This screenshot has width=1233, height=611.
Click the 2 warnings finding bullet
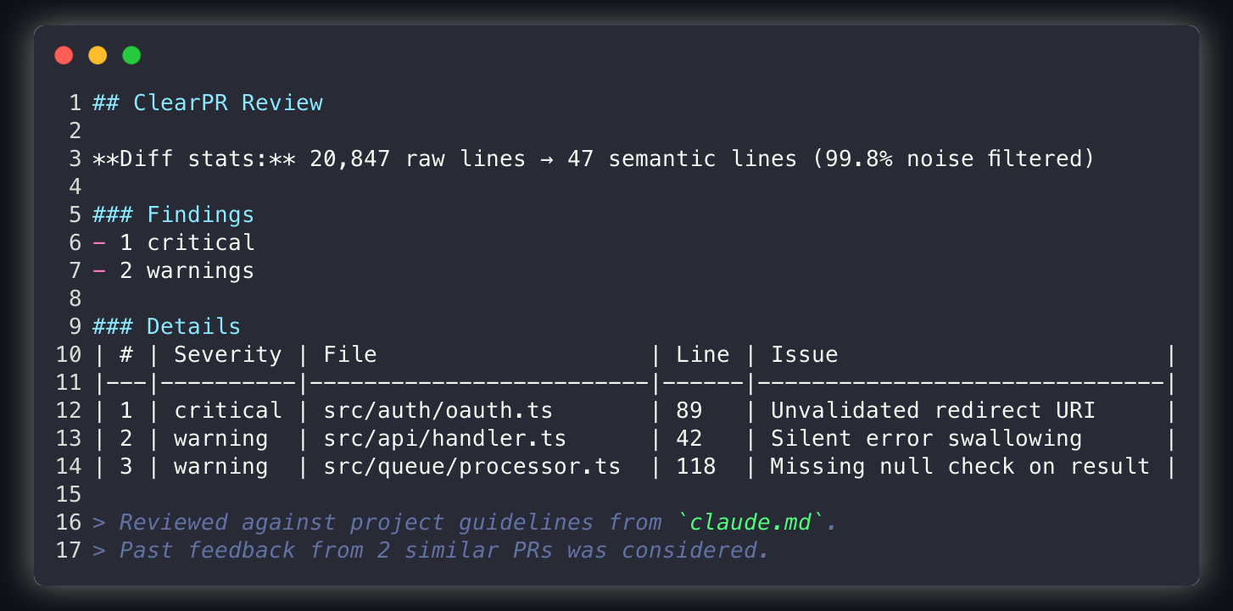(x=187, y=271)
